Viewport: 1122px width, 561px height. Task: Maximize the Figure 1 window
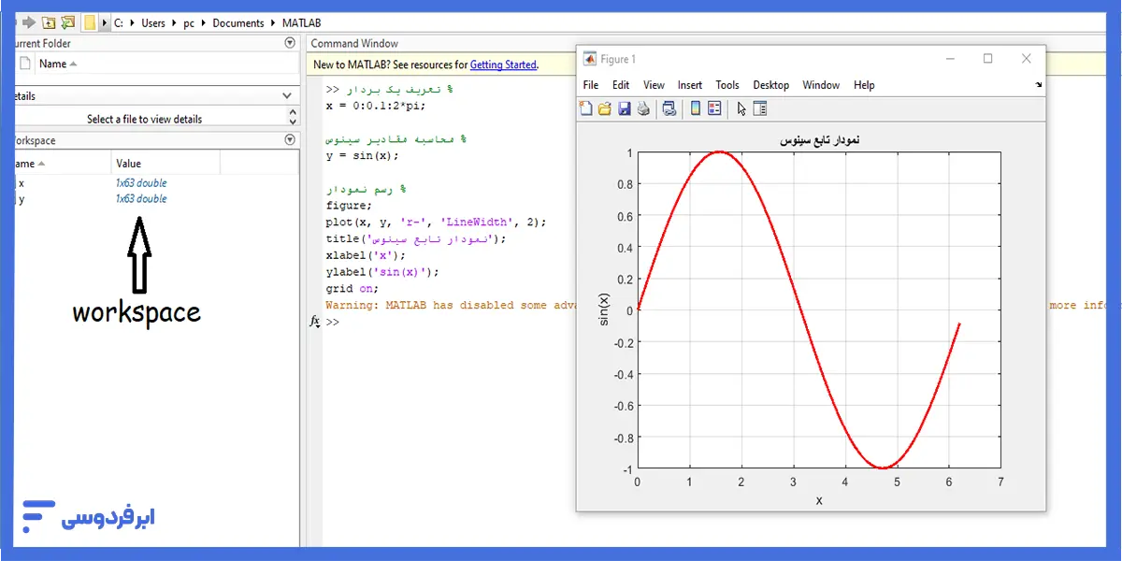(x=987, y=59)
